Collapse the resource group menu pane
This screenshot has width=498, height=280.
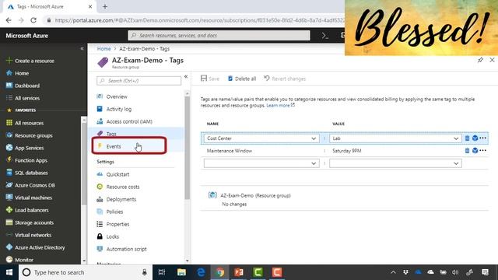(x=186, y=77)
